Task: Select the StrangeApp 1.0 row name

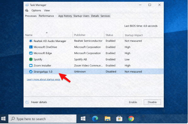Action: (x=43, y=72)
